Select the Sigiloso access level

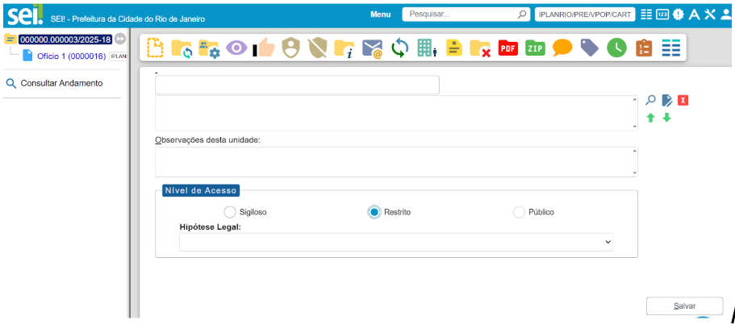[x=230, y=212]
